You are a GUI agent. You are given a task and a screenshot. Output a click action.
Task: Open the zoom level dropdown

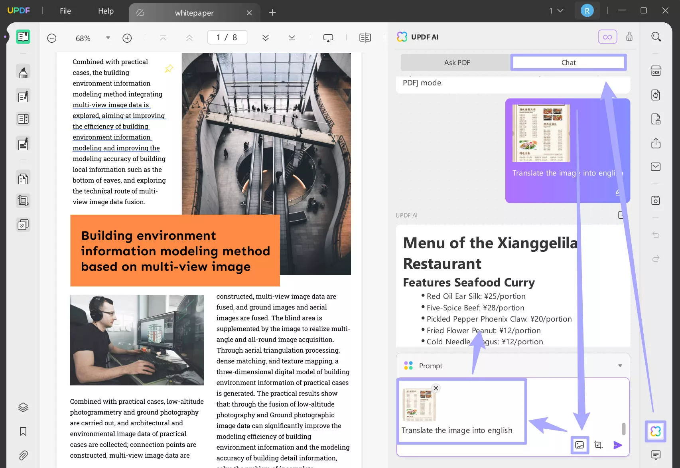coord(108,38)
